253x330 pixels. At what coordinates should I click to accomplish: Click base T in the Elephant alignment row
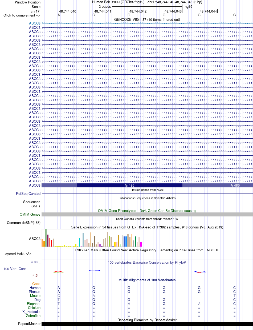[59, 304]
